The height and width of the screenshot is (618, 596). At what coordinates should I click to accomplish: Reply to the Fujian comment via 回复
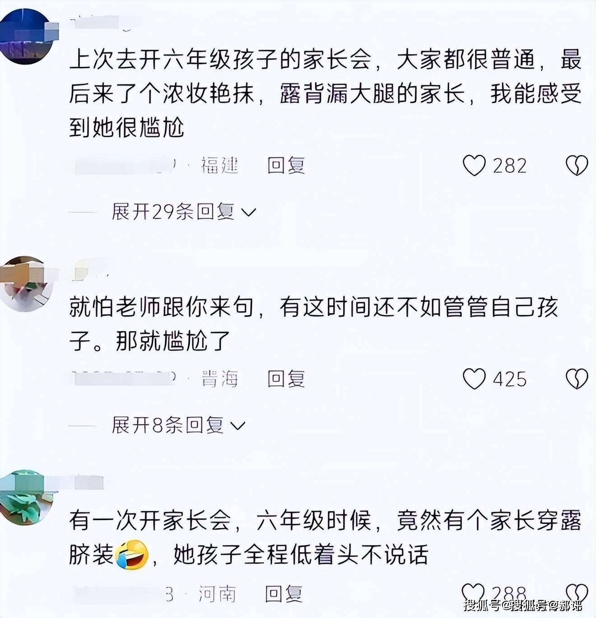(x=286, y=166)
